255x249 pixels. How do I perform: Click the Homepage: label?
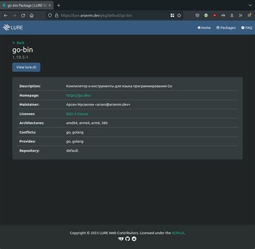[x=29, y=96]
